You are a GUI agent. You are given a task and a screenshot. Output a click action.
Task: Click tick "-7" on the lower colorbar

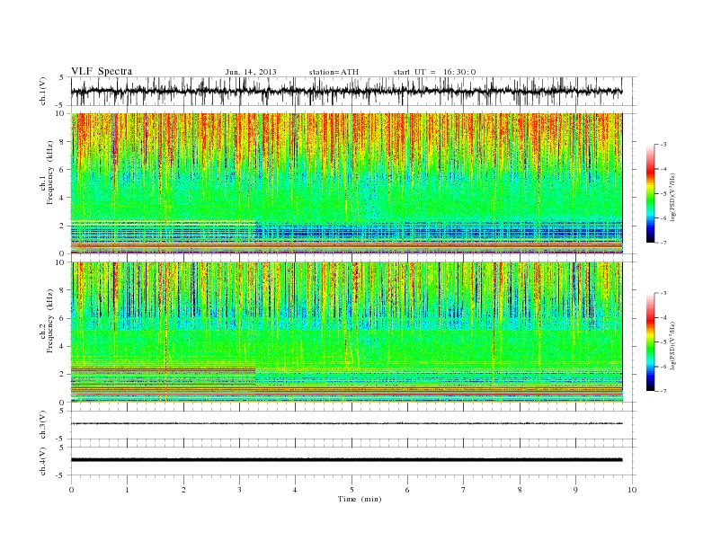(x=663, y=391)
